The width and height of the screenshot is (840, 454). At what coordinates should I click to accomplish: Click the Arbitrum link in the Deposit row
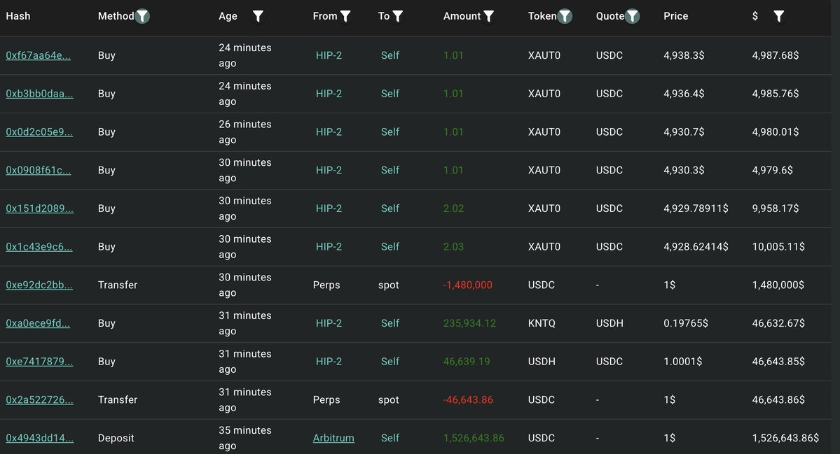tap(333, 438)
